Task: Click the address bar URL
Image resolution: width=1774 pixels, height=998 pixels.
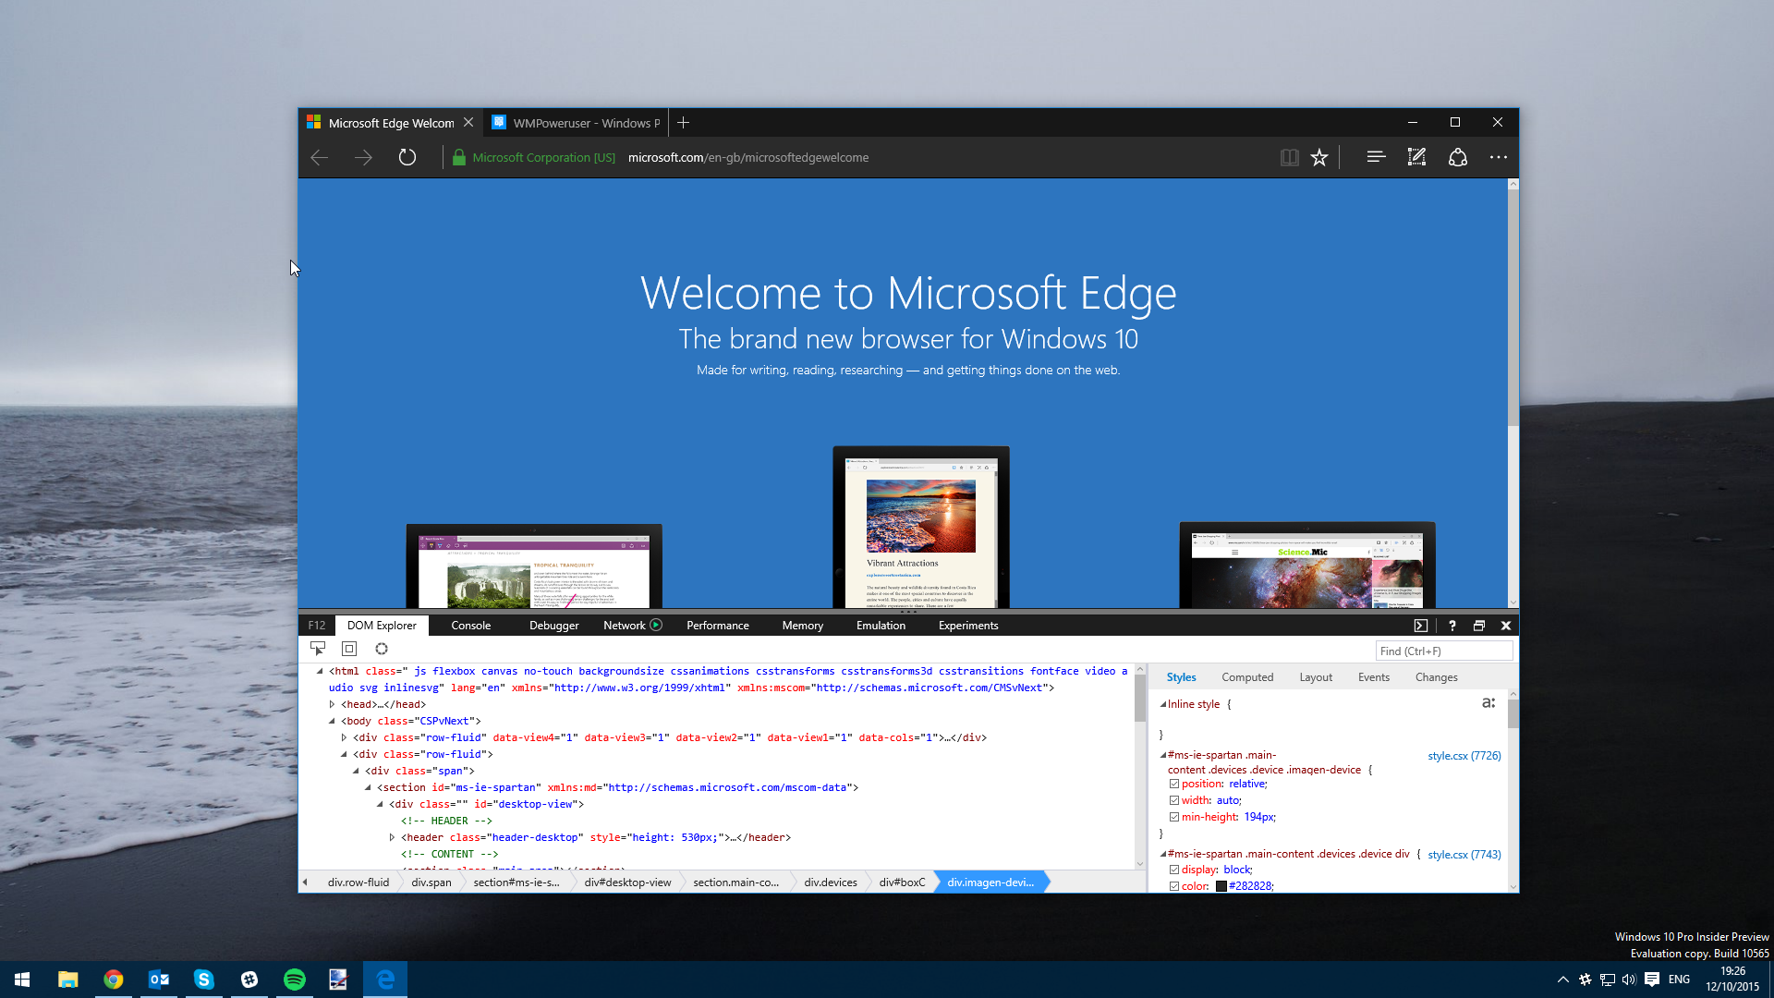Action: tap(748, 158)
